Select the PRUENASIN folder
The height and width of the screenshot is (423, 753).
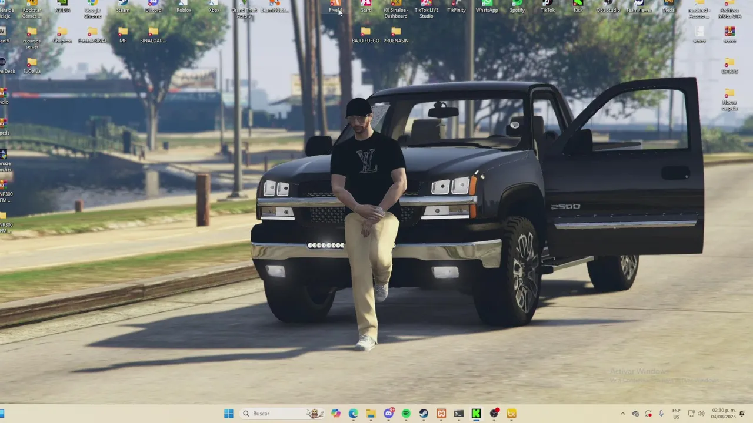click(396, 35)
